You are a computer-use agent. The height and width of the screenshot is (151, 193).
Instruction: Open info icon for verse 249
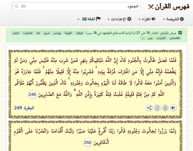pyautogui.click(x=165, y=108)
